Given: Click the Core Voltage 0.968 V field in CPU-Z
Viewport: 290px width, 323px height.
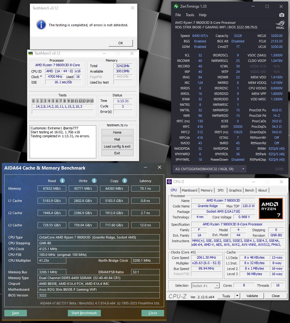Looking at the screenshot, I should [244, 217].
